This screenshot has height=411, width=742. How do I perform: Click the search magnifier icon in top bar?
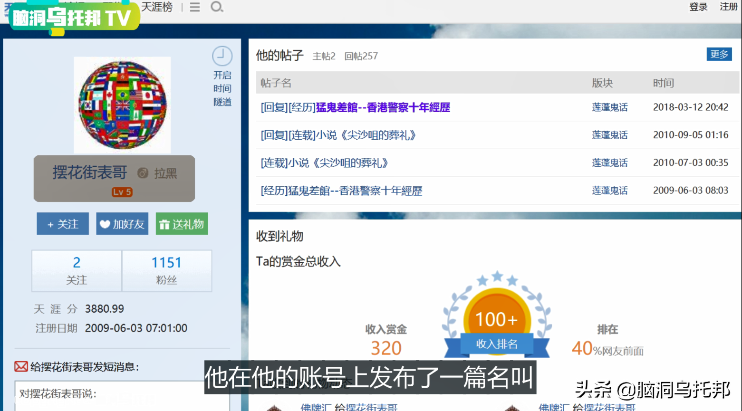coord(217,7)
